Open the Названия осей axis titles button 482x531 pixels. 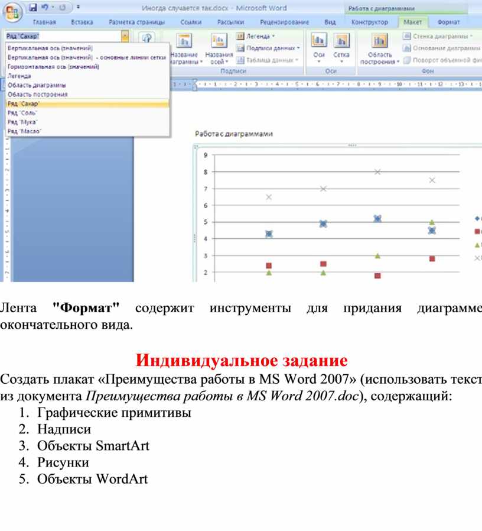point(219,48)
